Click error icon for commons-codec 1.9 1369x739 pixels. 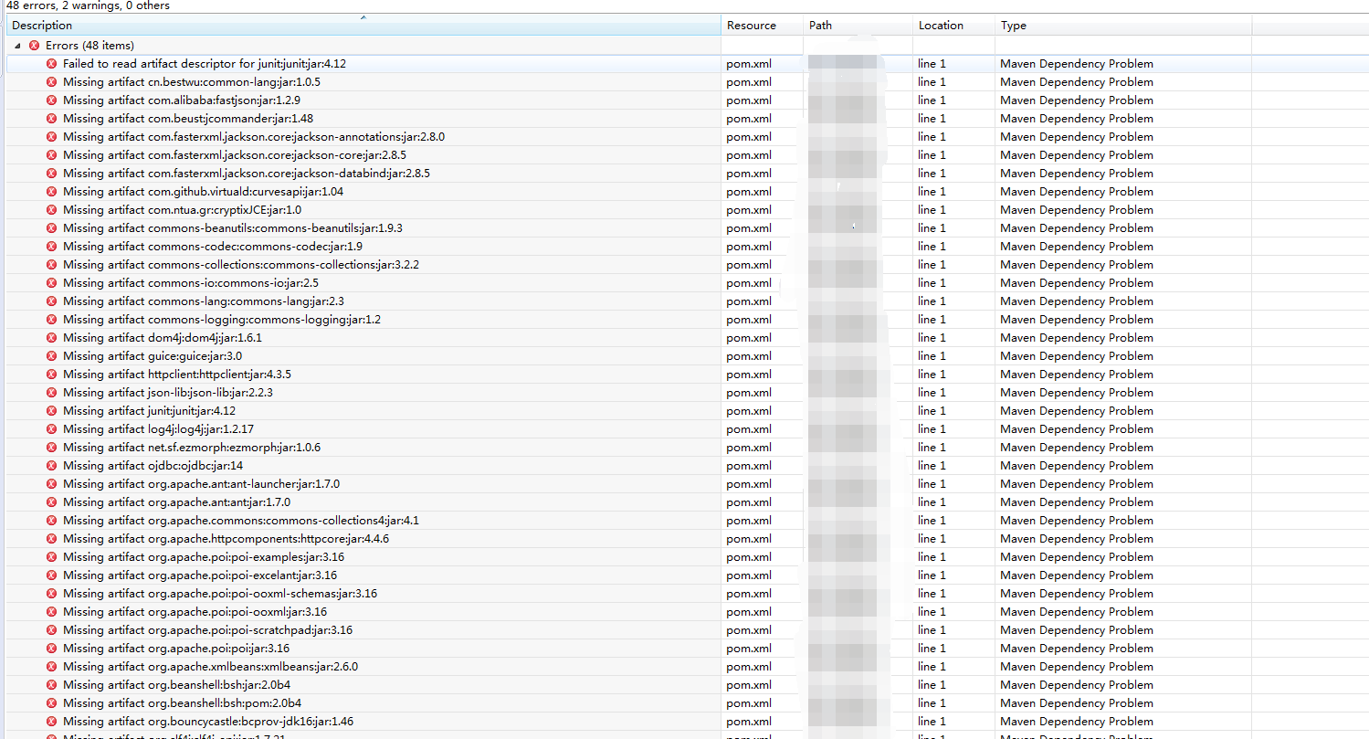tap(52, 247)
